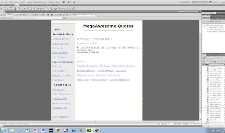Click the Zoom tool in status bar
This screenshot has height=133, width=225.
165,124
